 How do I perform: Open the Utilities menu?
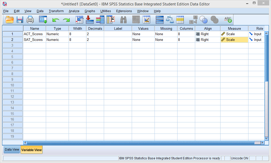106,11
